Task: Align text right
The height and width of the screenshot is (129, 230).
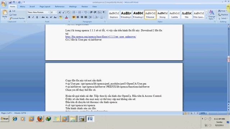Action: coord(82,17)
